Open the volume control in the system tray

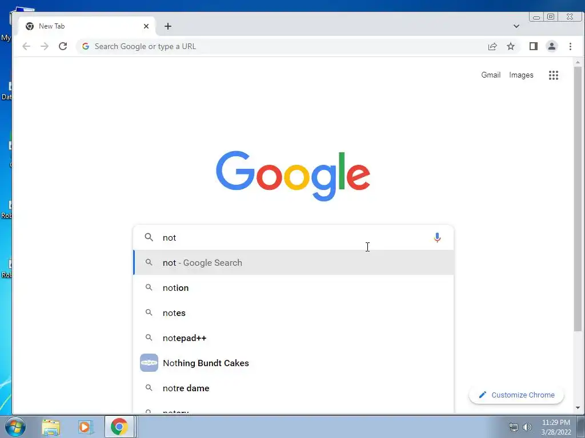(x=527, y=427)
